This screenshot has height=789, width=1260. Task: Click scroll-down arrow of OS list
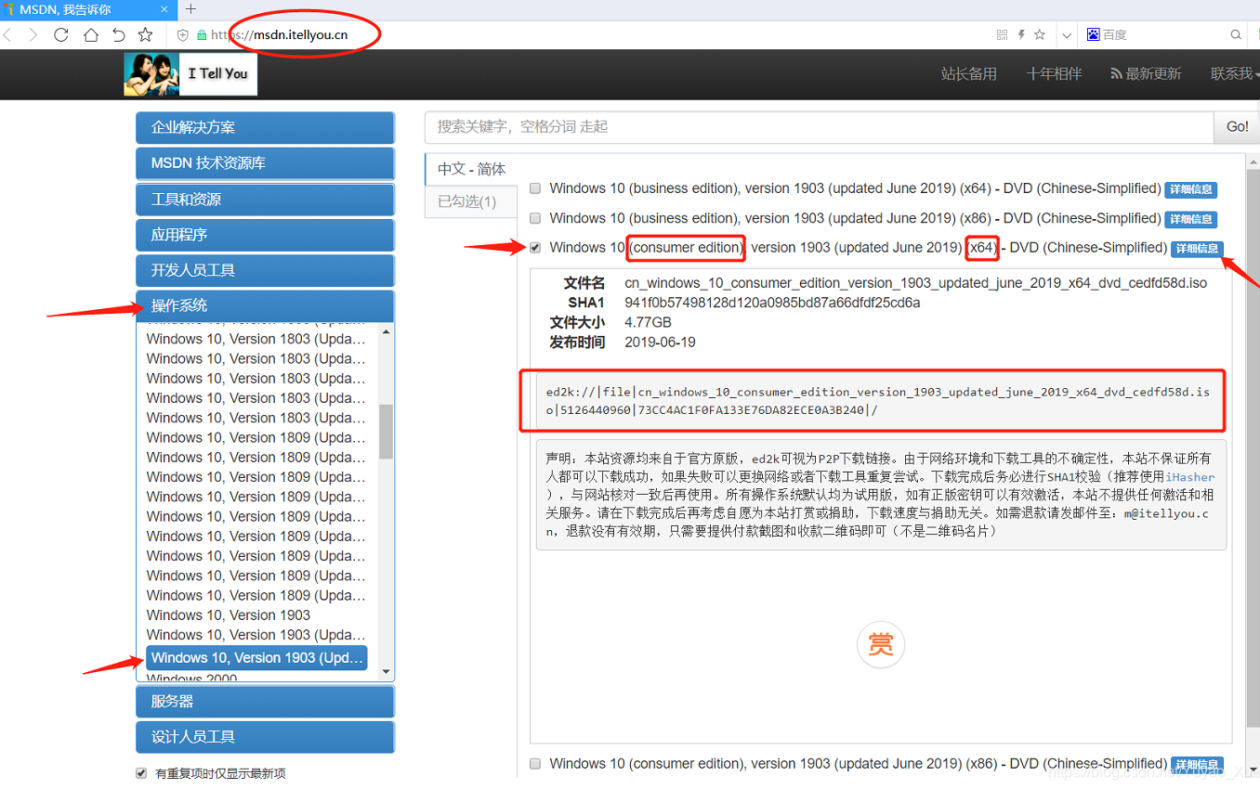(387, 673)
